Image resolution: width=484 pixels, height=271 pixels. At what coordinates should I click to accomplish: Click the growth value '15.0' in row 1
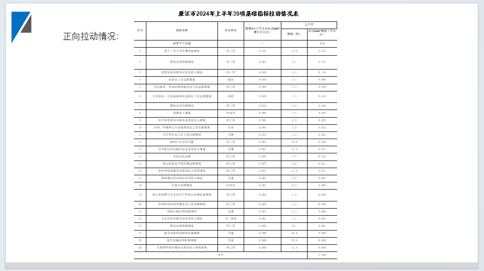click(x=294, y=51)
